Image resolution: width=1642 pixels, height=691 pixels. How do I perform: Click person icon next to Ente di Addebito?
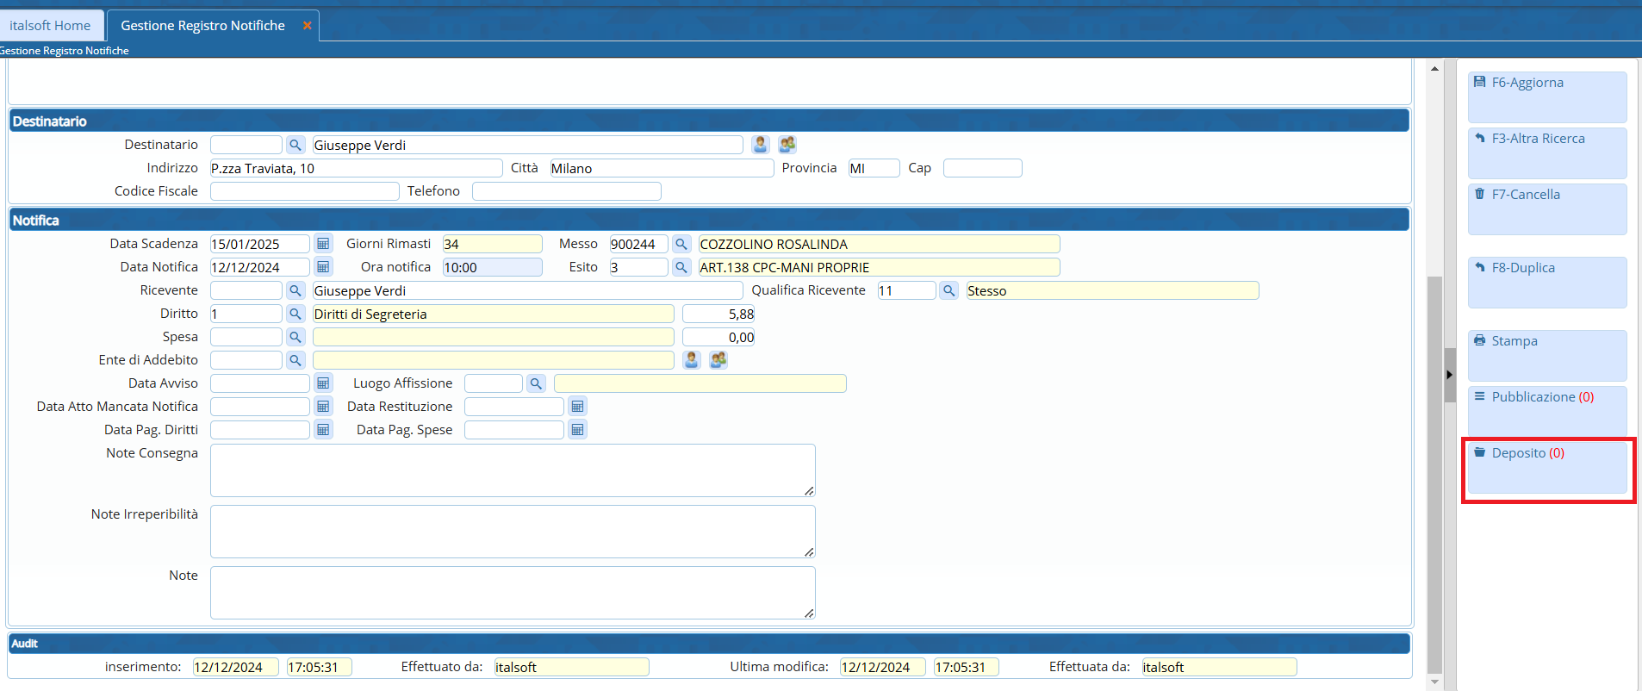coord(691,360)
